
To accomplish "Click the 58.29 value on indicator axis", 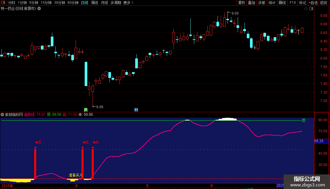I will point(319,141).
